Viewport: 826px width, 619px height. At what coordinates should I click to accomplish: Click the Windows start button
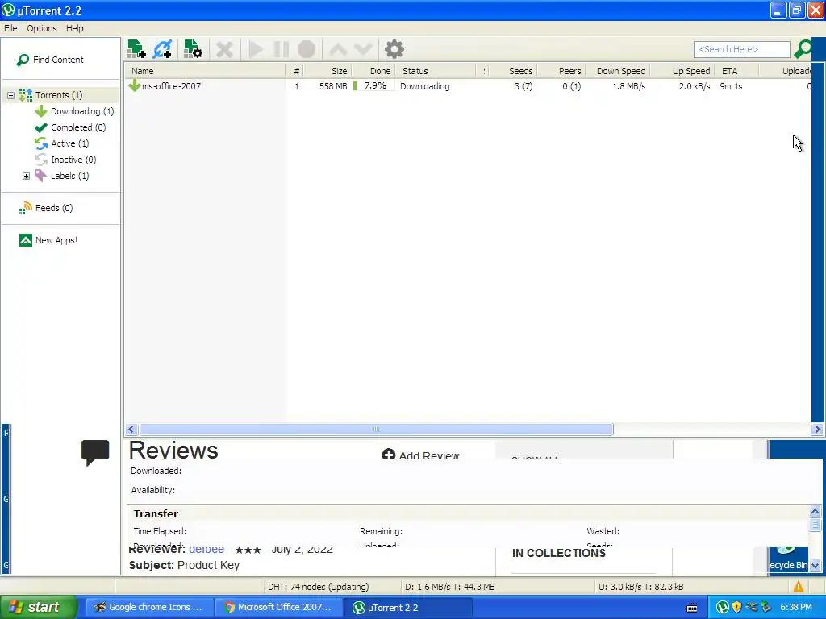coord(38,608)
